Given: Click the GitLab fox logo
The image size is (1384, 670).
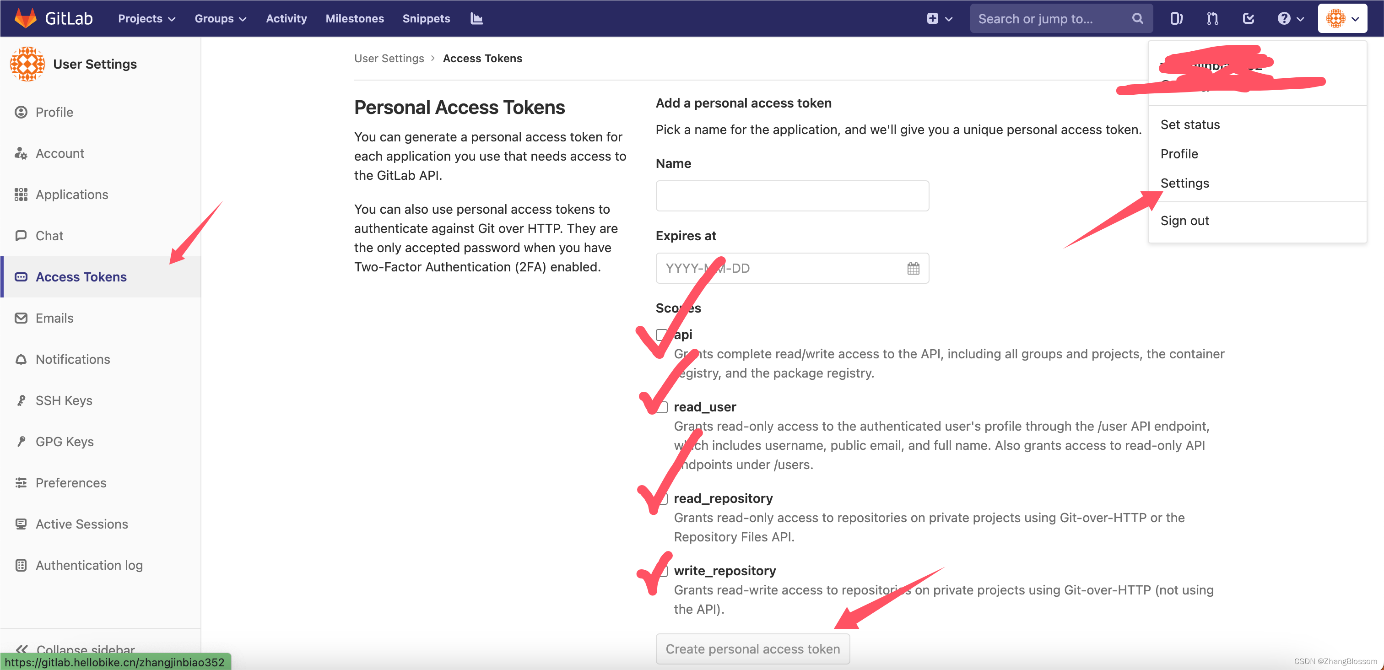Looking at the screenshot, I should [25, 18].
